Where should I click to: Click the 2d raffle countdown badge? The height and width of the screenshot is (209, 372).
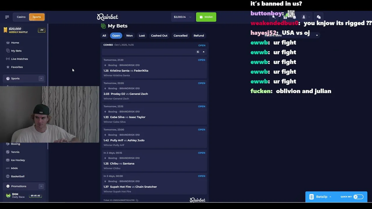(42, 30)
